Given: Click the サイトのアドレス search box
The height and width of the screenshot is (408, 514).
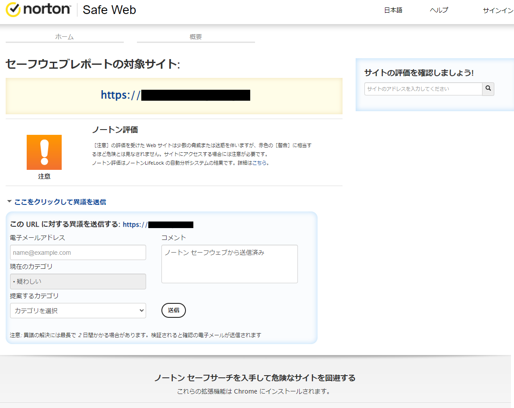Looking at the screenshot, I should click(x=423, y=89).
